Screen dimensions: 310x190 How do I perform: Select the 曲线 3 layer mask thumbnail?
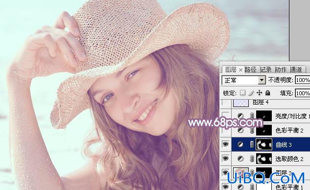[x=264, y=144]
